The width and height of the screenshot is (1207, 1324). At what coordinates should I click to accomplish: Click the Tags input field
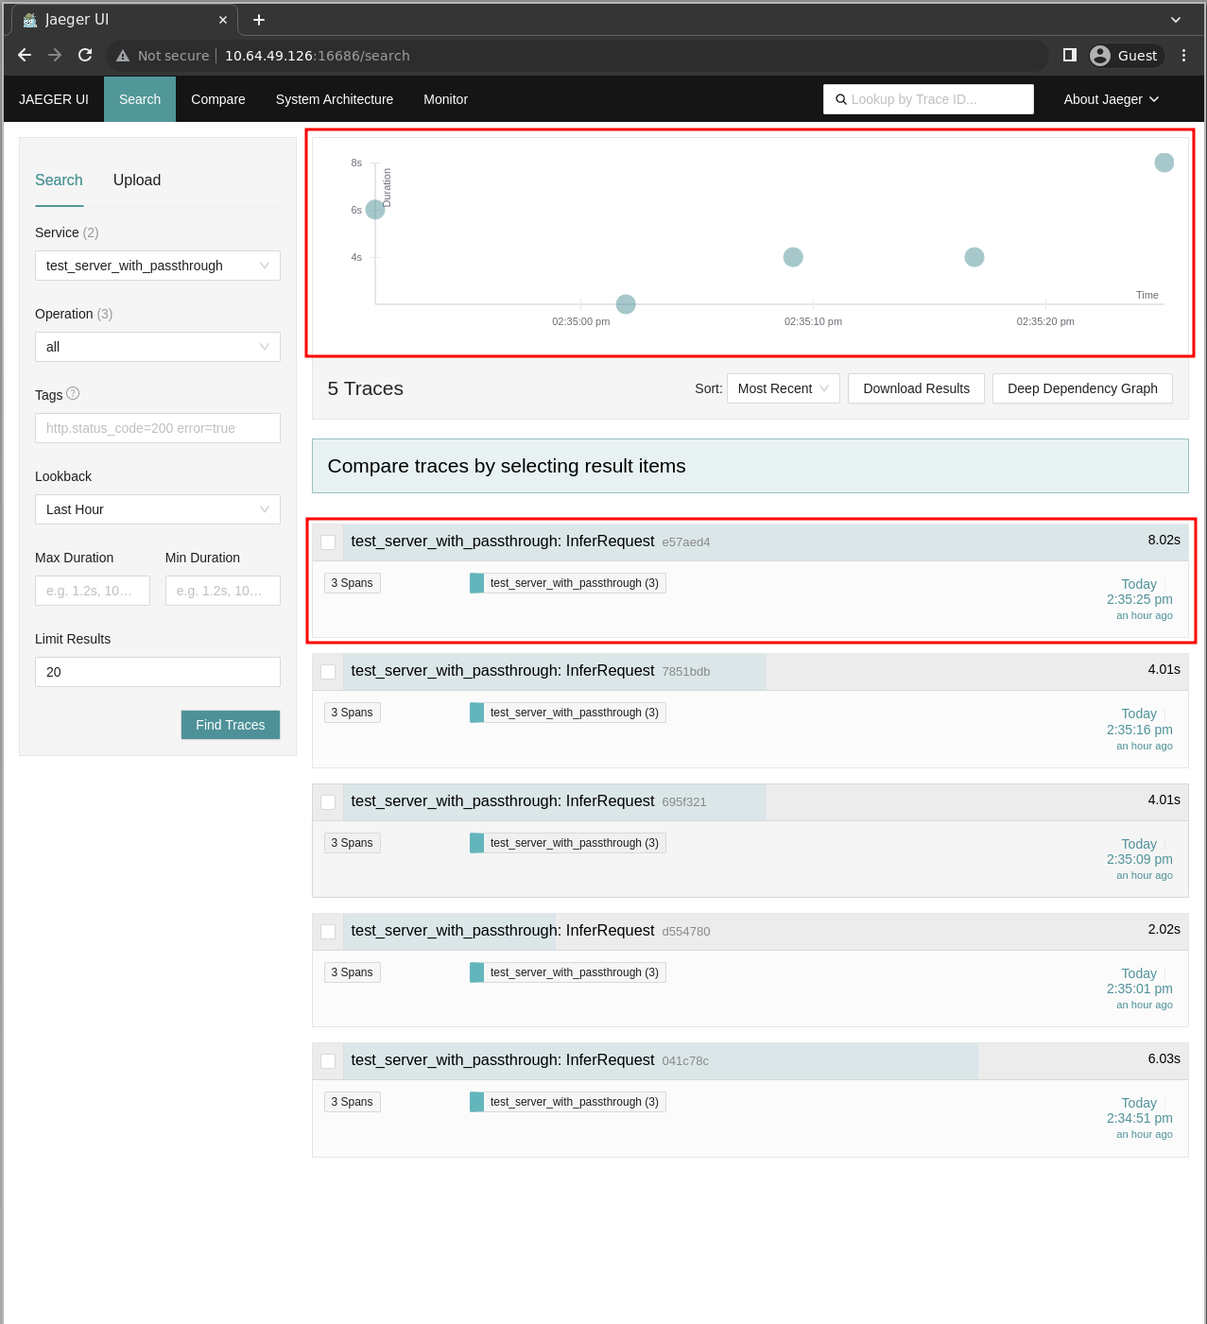(x=158, y=428)
